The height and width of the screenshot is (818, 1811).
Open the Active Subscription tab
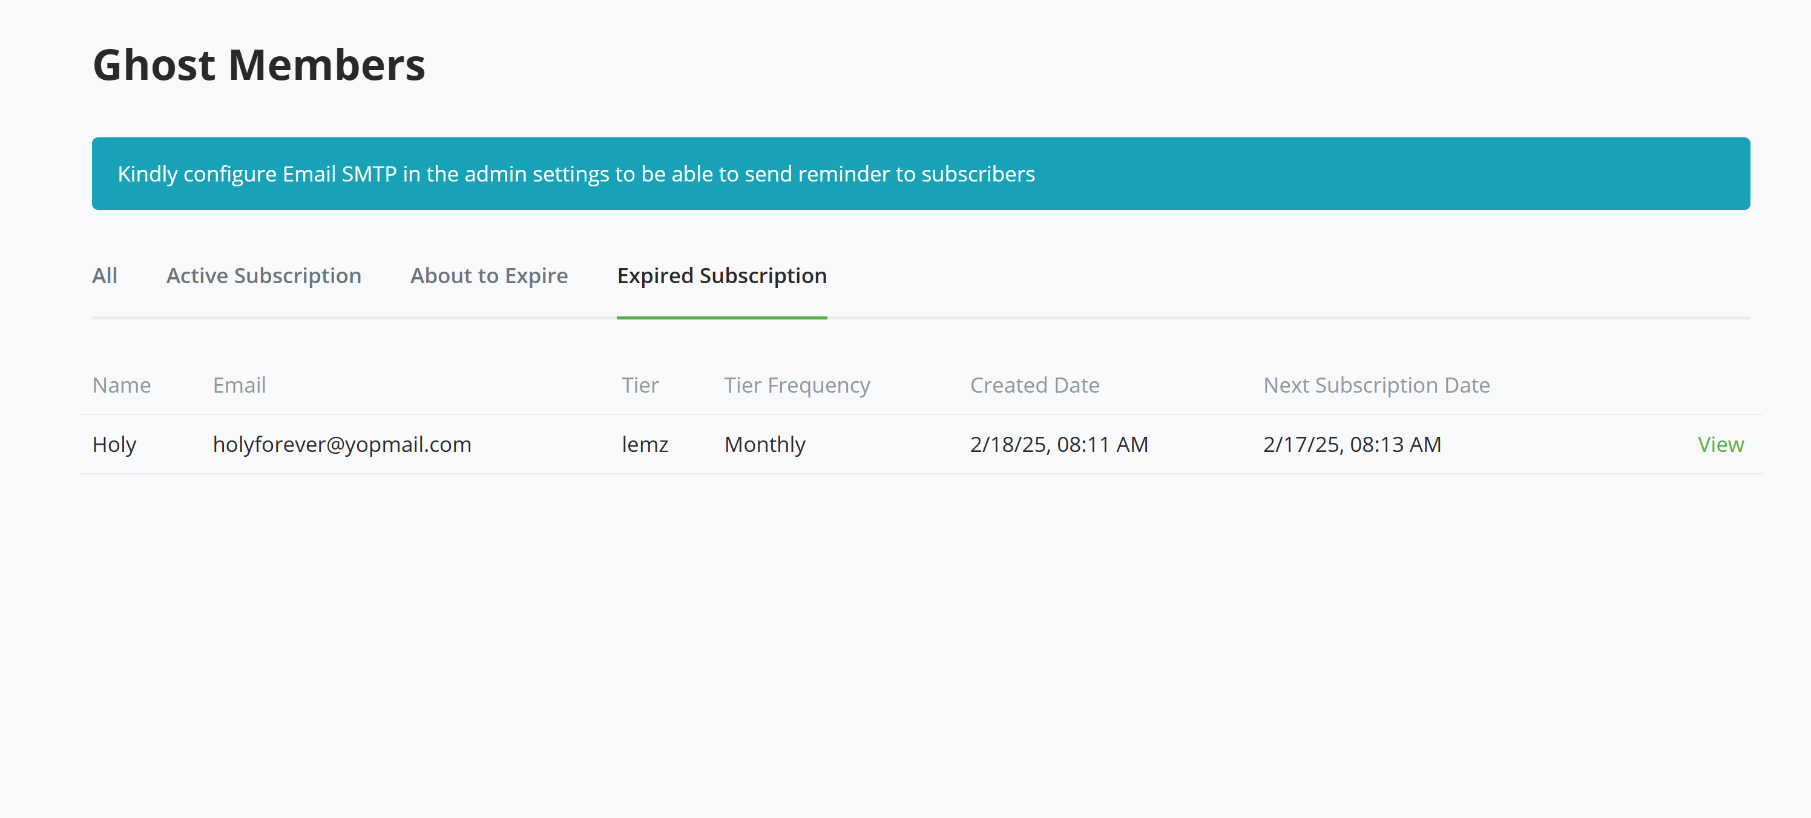click(x=264, y=275)
